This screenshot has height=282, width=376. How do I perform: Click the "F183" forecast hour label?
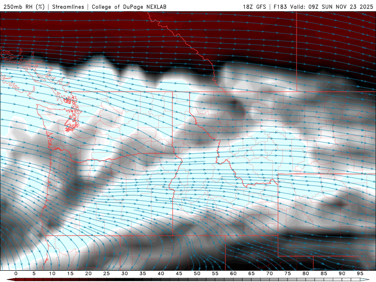pos(280,7)
